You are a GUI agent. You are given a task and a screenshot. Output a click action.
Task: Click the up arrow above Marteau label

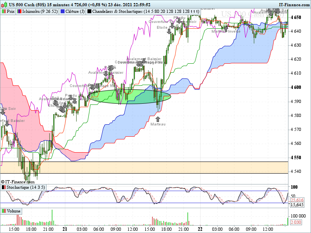click(158, 119)
